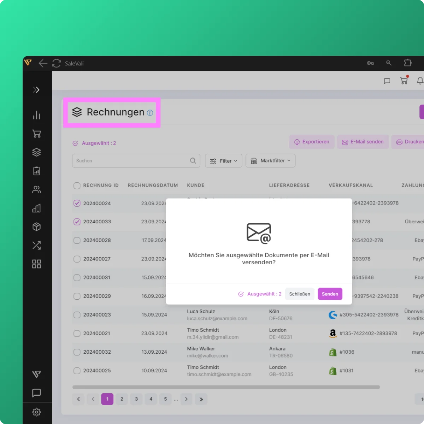This screenshot has height=424, width=424.
Task: Click the Suchen search field
Action: pos(131,161)
